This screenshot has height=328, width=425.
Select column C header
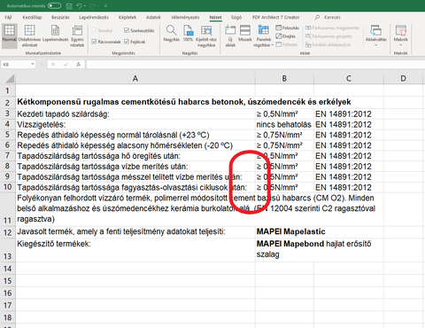349,78
